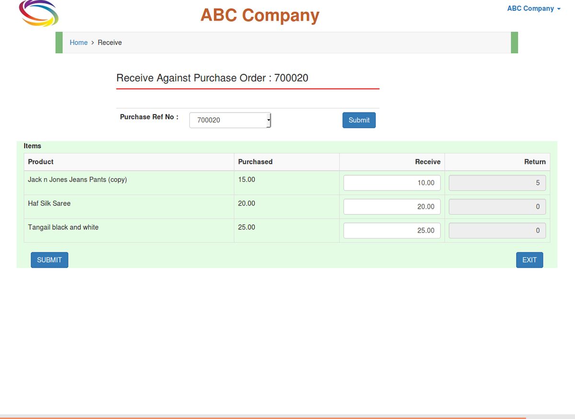575x419 pixels.
Task: Click Return field for Haf Silk Saree
Action: click(497, 207)
